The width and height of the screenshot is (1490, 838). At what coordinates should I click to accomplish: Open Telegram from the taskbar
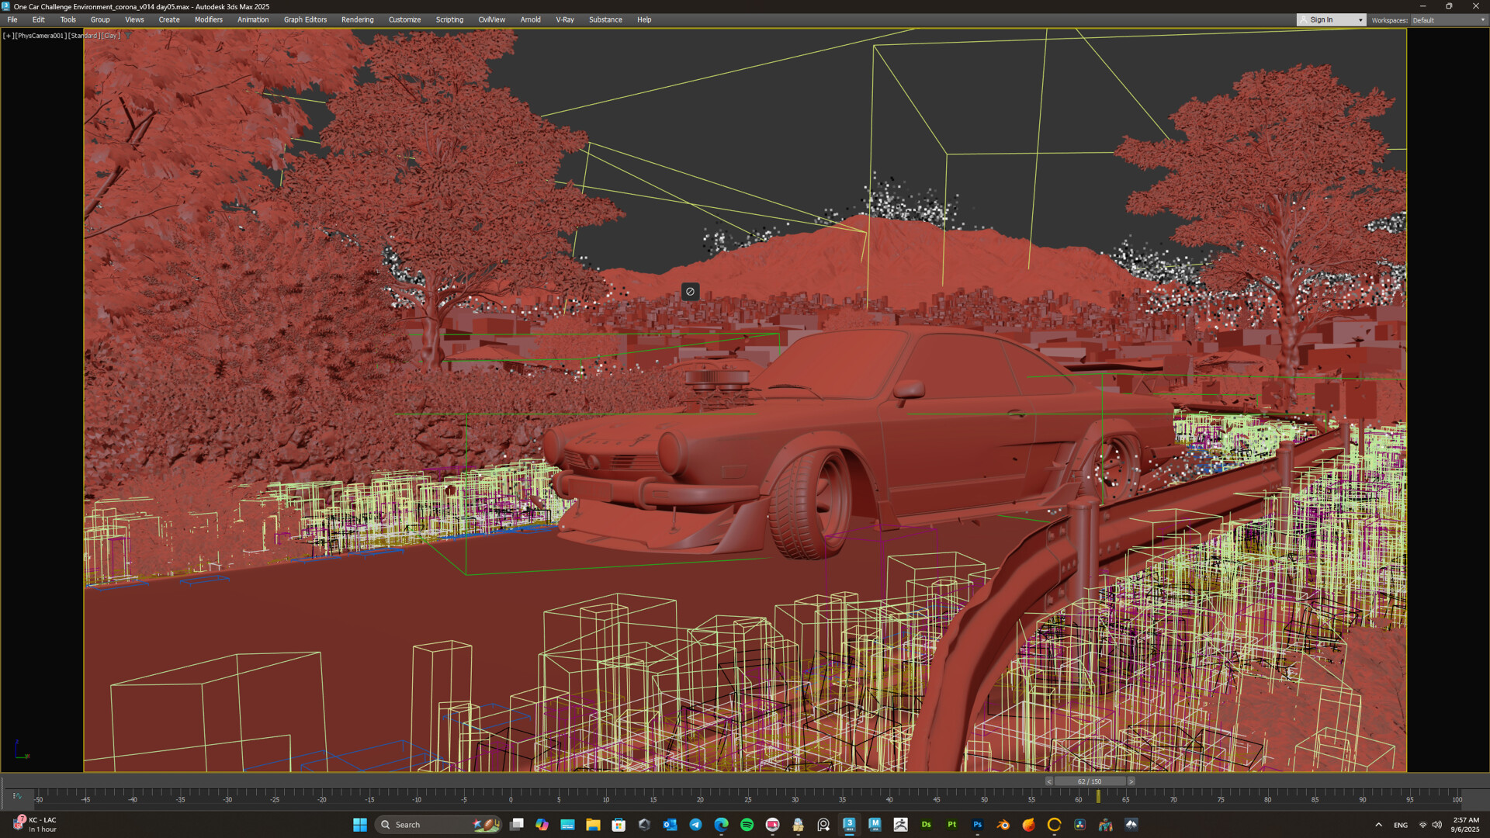coord(695,825)
